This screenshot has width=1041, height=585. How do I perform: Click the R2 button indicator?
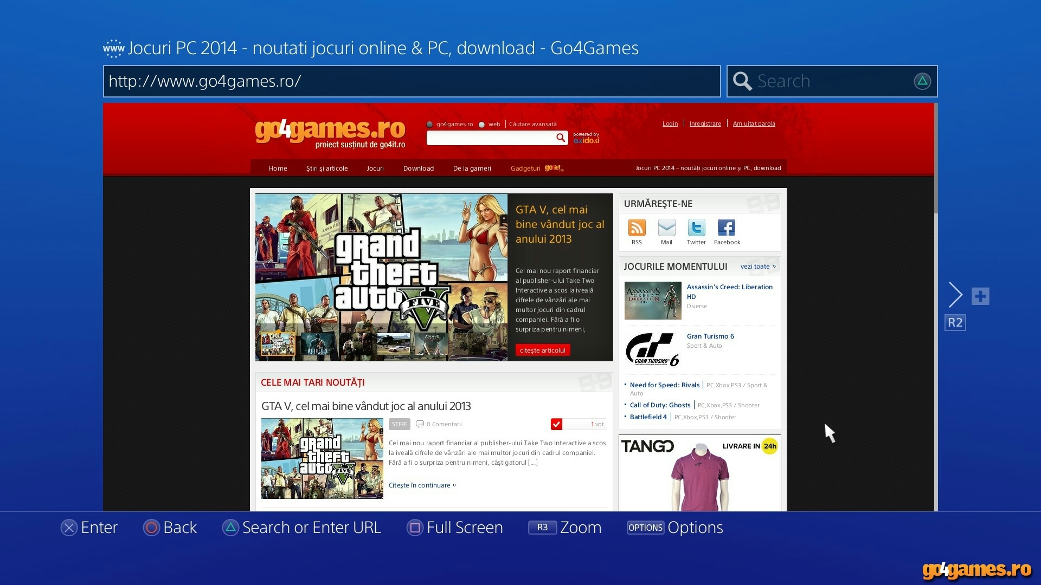[x=955, y=323]
